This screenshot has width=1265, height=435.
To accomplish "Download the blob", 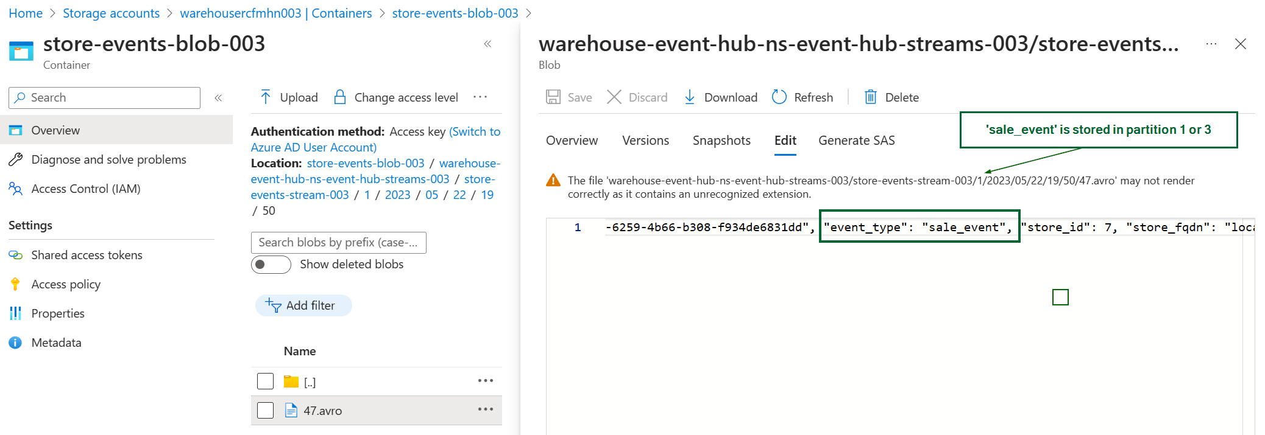I will [x=720, y=97].
